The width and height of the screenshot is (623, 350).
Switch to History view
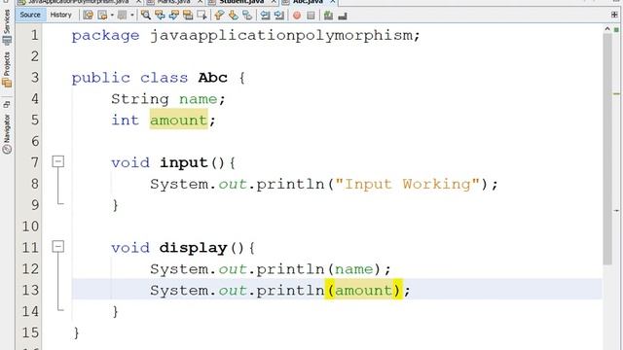[x=60, y=15]
